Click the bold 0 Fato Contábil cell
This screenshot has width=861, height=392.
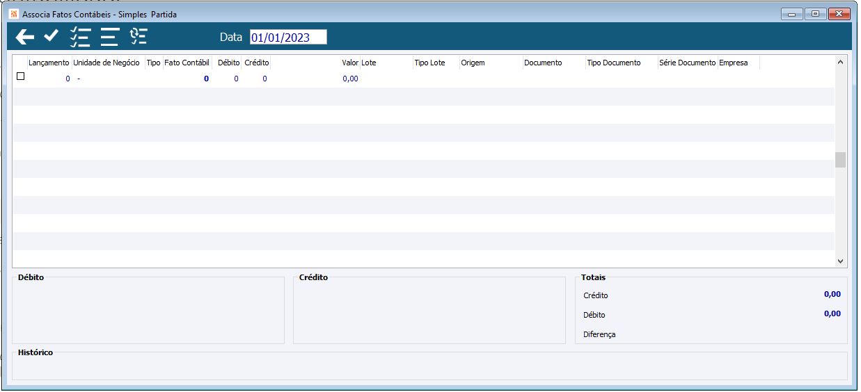pyautogui.click(x=206, y=79)
